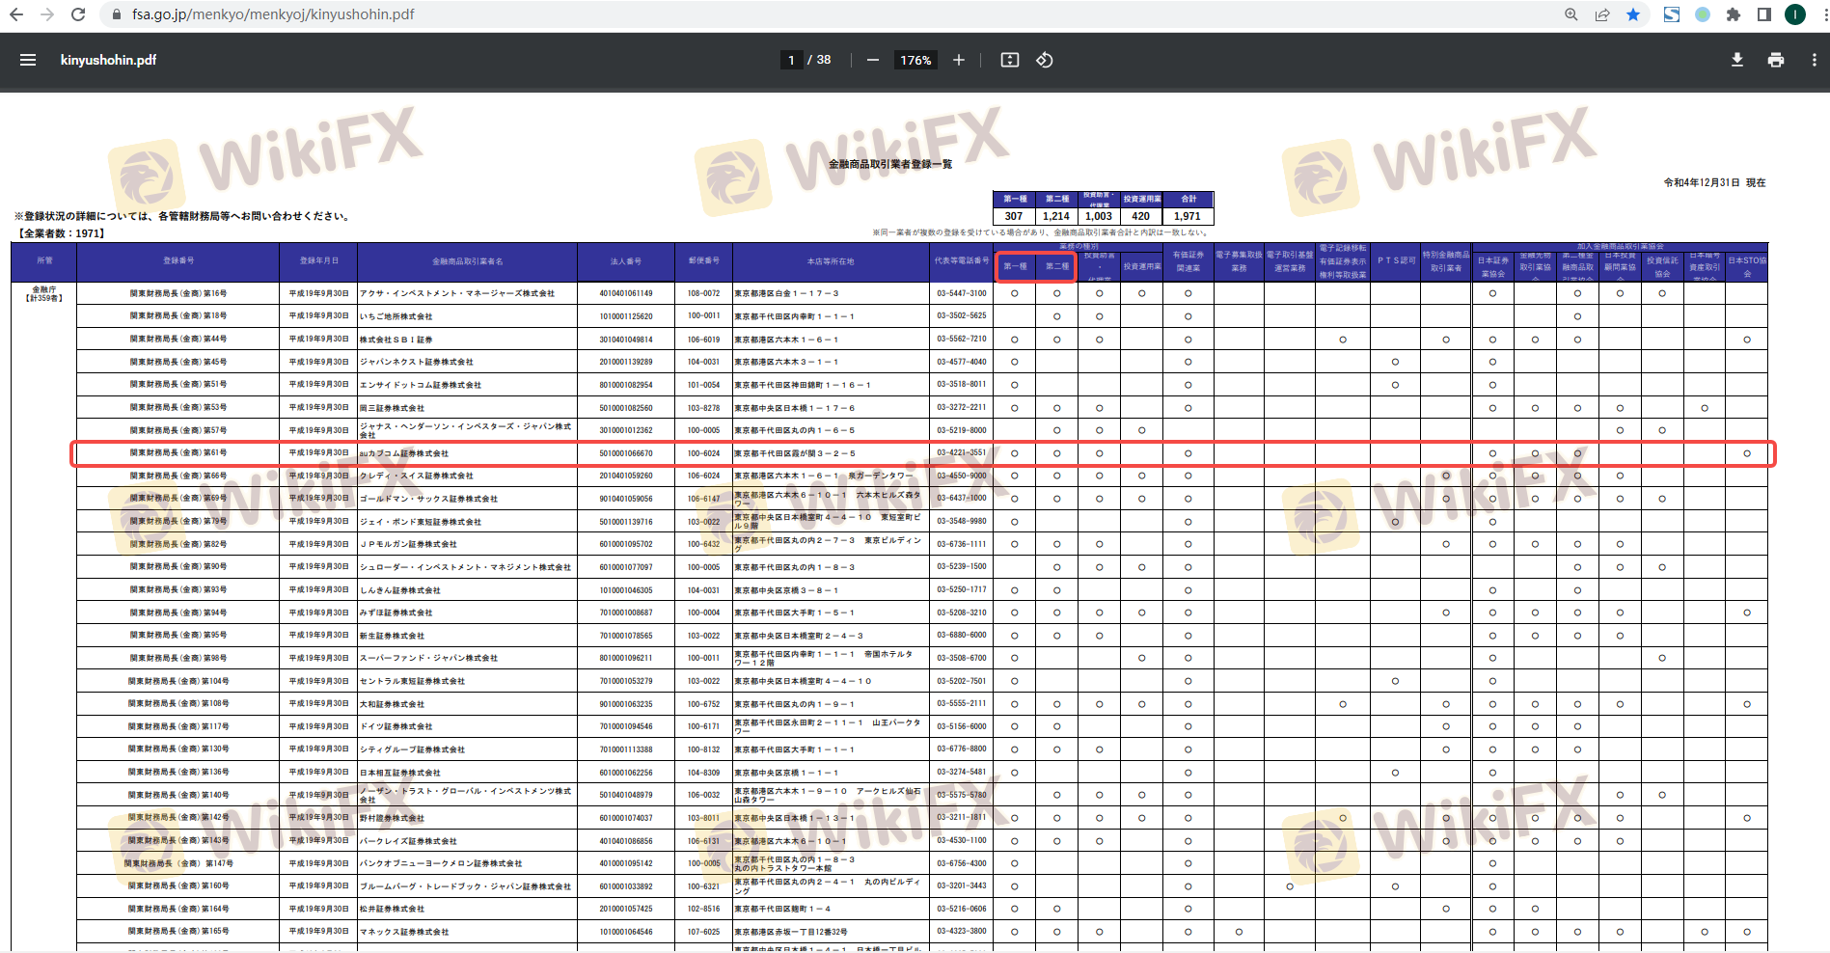Bookmark this page with the star icon

tap(1633, 14)
